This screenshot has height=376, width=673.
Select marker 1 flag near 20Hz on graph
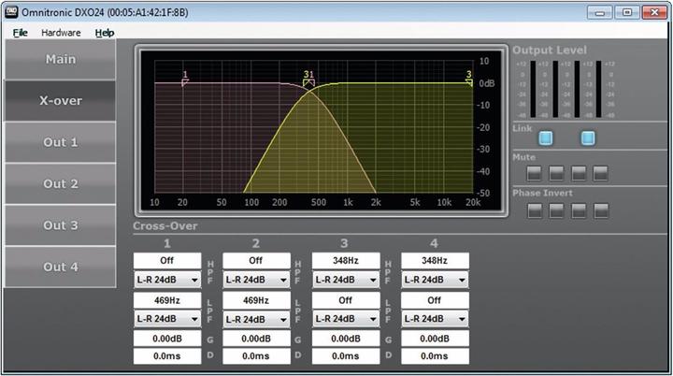[184, 79]
